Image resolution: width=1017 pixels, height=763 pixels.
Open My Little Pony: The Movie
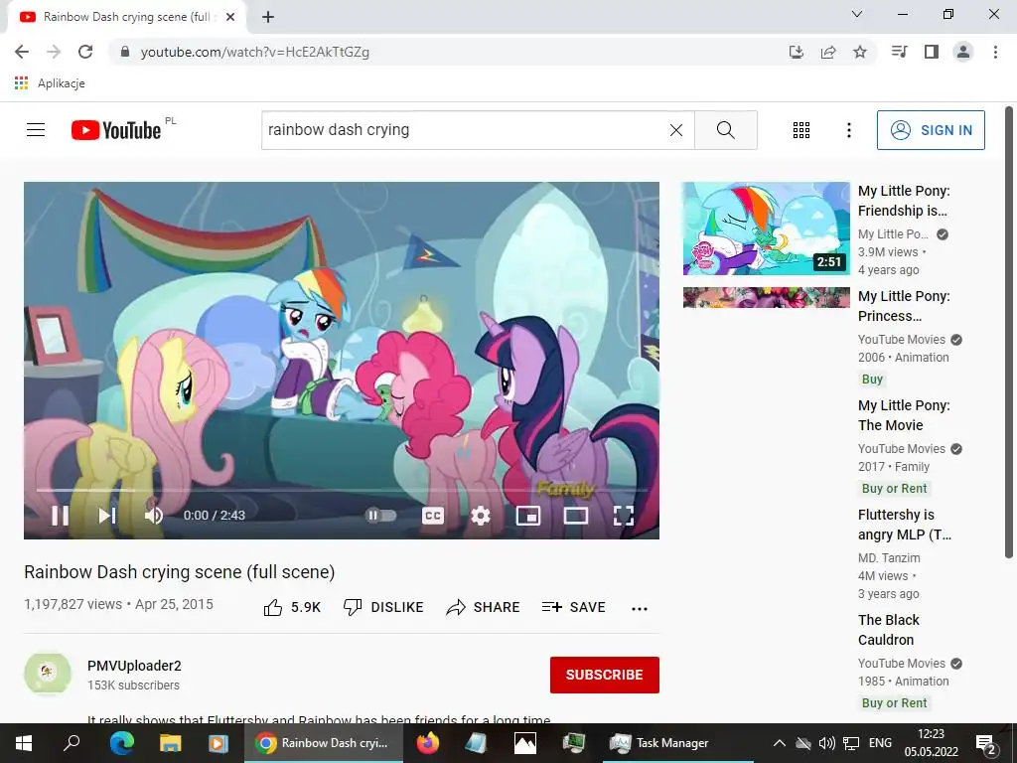pyautogui.click(x=904, y=415)
